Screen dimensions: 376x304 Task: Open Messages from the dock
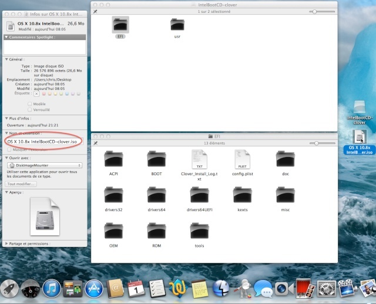coord(263,289)
